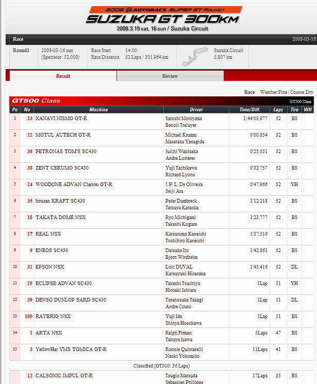317x384 pixels.
Task: Click the WH column header
Action: pos(308,110)
